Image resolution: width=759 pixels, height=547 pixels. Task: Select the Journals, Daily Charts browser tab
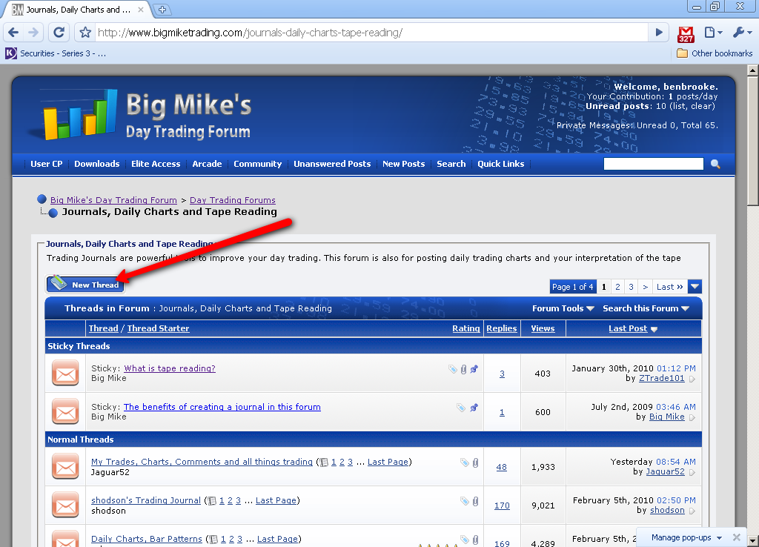(77, 10)
